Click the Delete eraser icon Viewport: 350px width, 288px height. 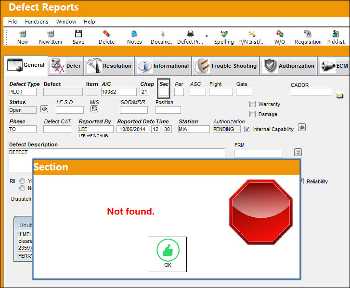pyautogui.click(x=106, y=34)
